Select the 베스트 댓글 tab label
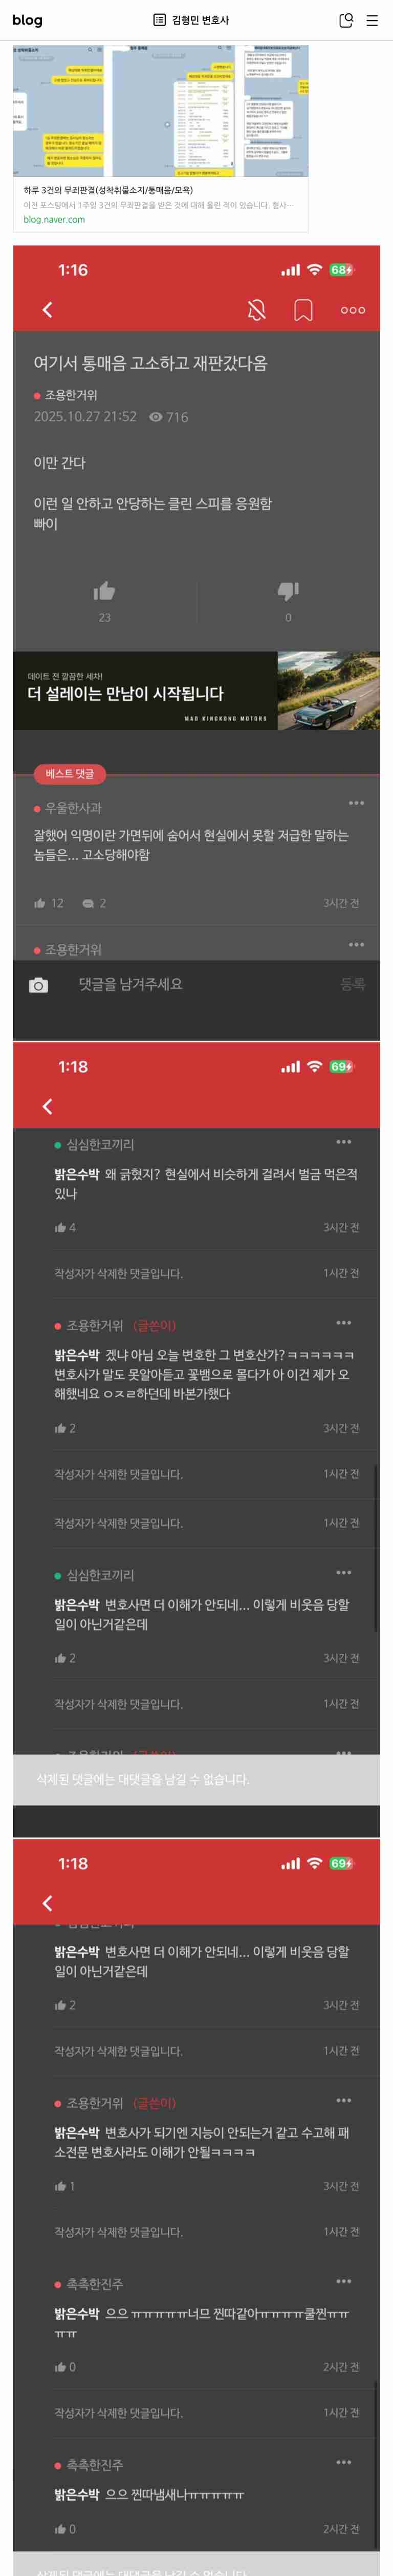Viewport: 393px width, 2576px height. pos(70,773)
